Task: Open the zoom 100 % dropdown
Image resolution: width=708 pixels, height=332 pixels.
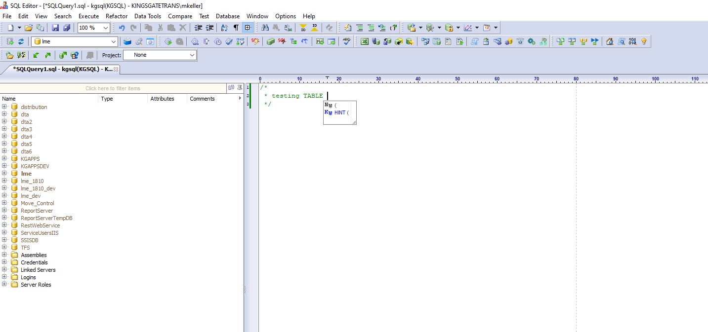Action: (x=105, y=28)
